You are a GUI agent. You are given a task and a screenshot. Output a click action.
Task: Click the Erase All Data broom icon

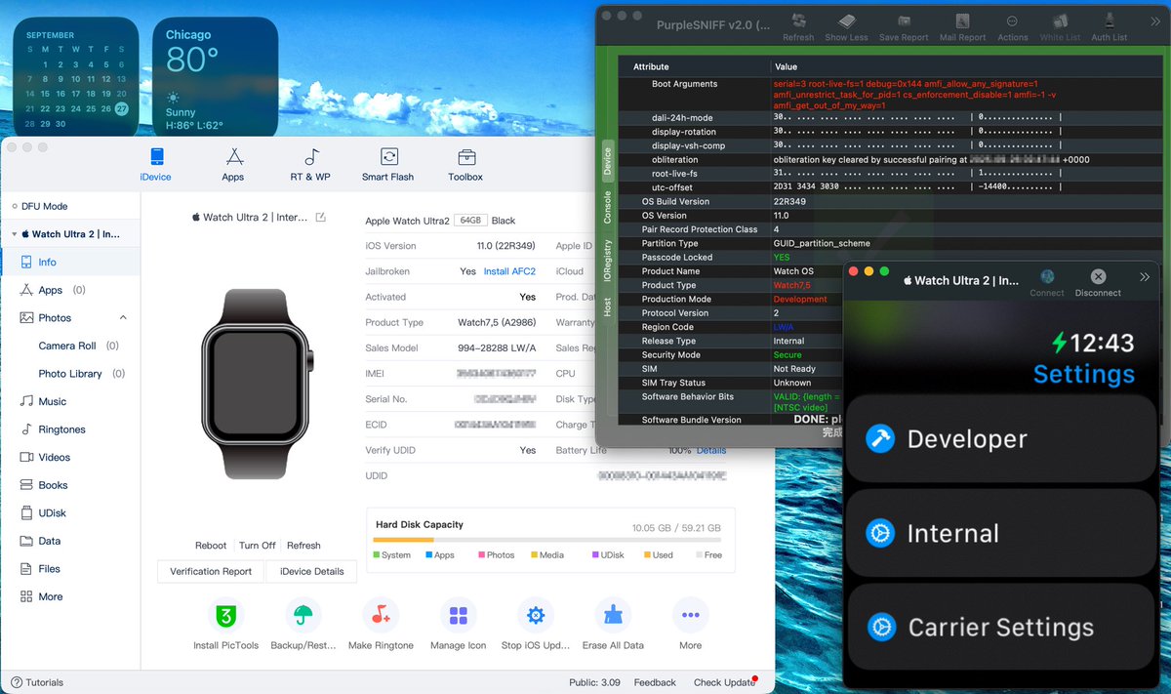(x=614, y=616)
